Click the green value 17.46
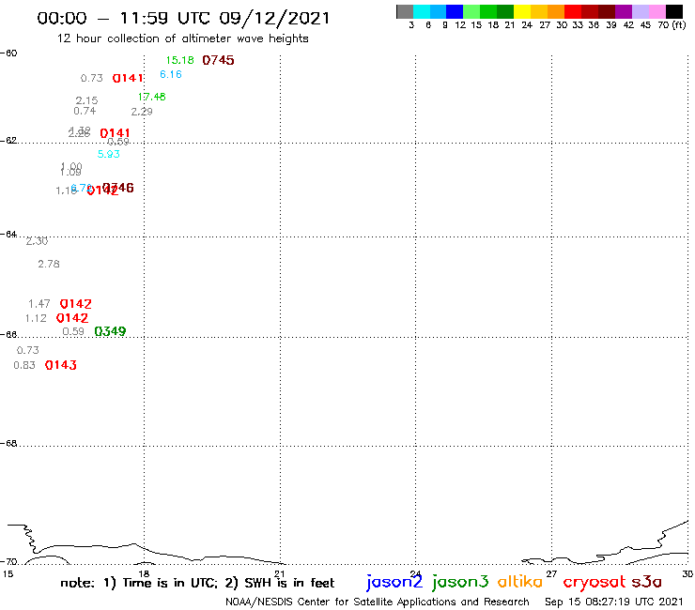 [151, 97]
